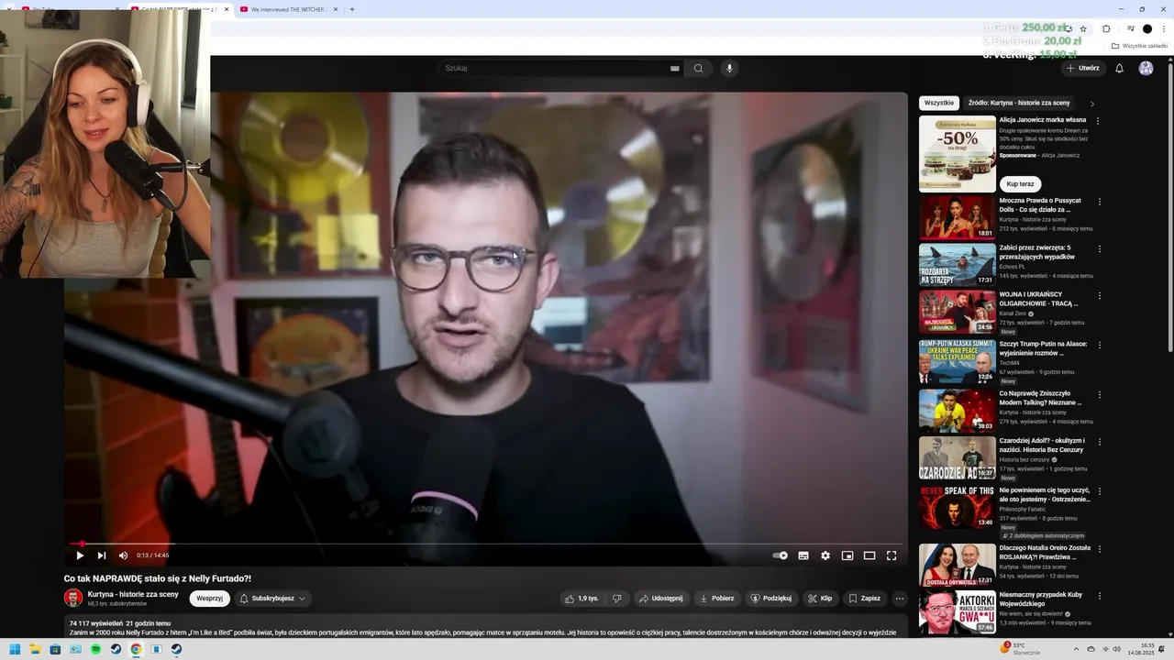The image size is (1174, 660).
Task: Show more filter chips with the arrow
Action: pyautogui.click(x=1091, y=104)
